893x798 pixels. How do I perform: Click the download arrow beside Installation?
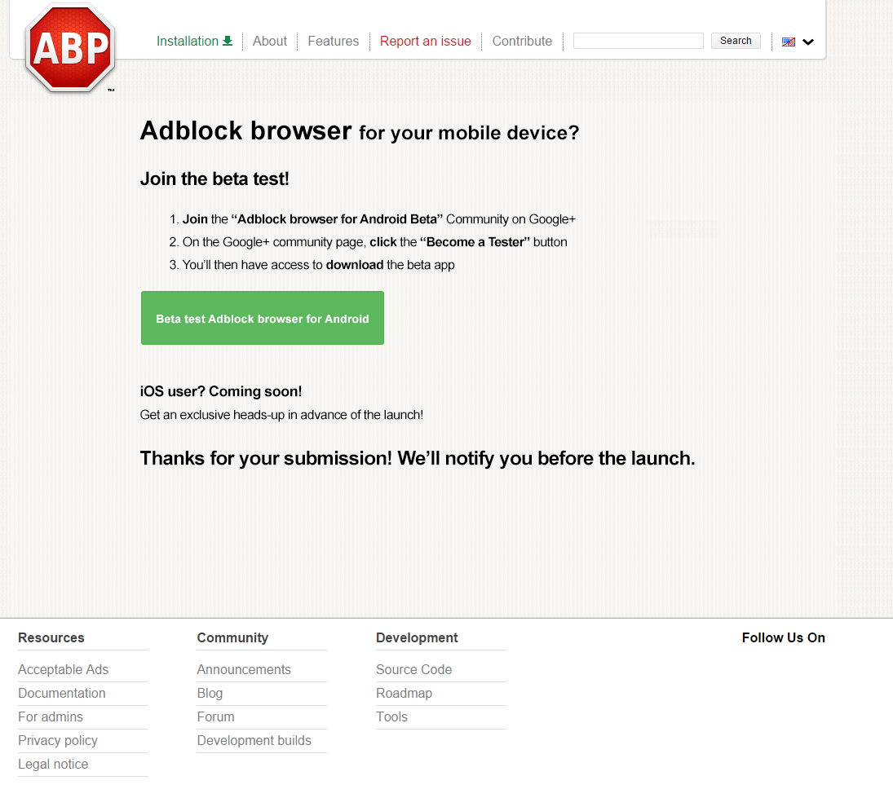coord(228,41)
